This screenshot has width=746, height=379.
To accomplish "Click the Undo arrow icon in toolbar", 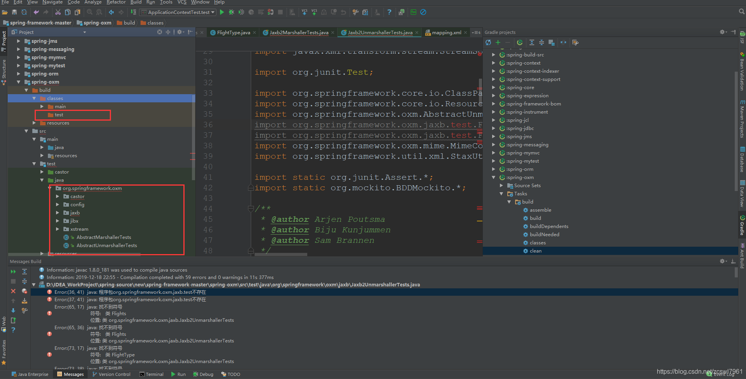I will coord(36,12).
